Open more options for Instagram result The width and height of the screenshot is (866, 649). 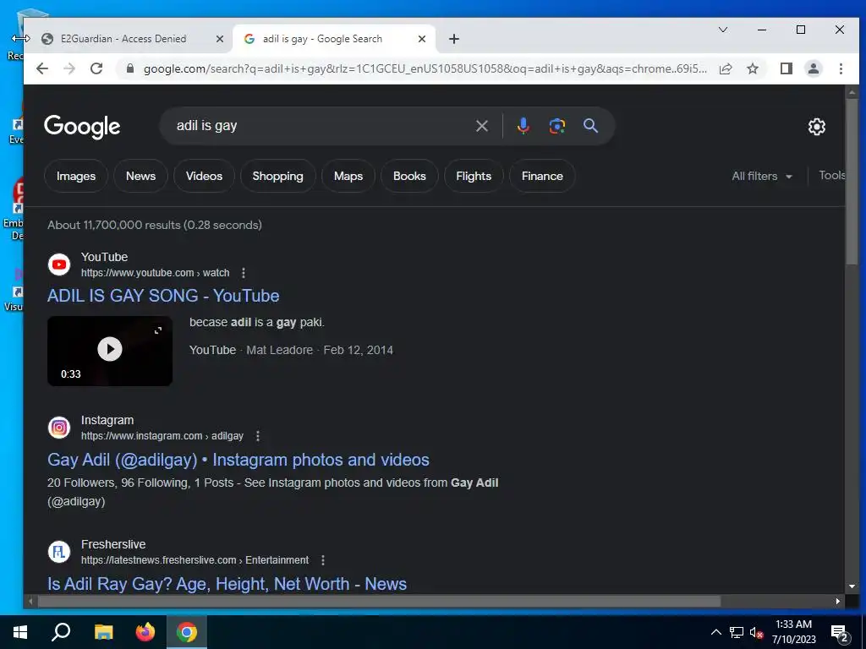click(x=257, y=436)
